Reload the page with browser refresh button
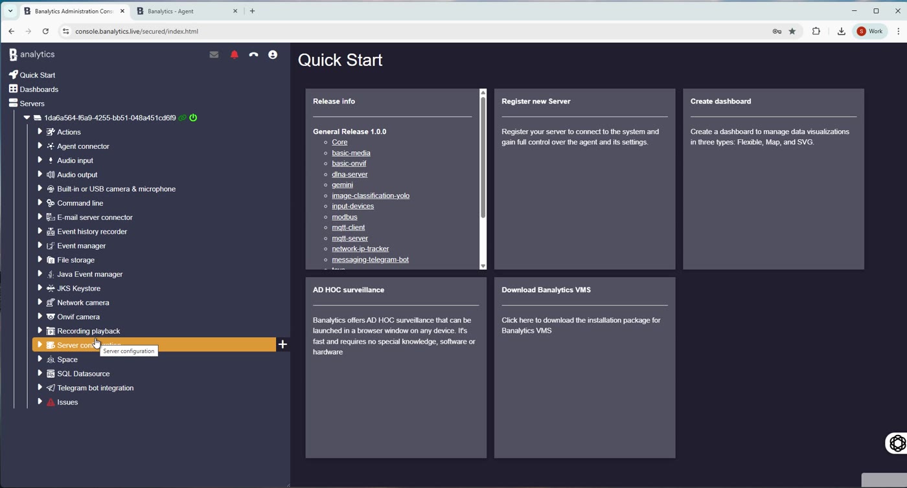Viewport: 907px width, 488px height. tap(45, 31)
